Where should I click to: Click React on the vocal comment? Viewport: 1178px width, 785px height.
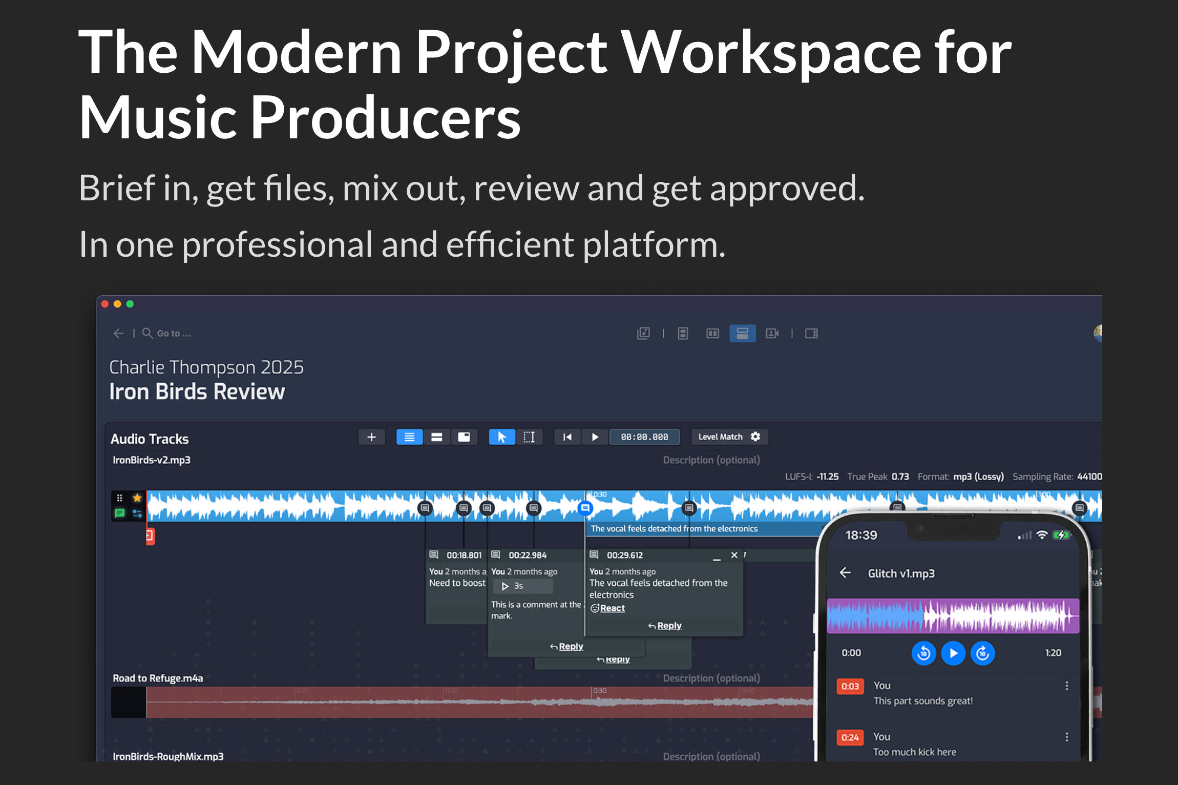click(608, 608)
